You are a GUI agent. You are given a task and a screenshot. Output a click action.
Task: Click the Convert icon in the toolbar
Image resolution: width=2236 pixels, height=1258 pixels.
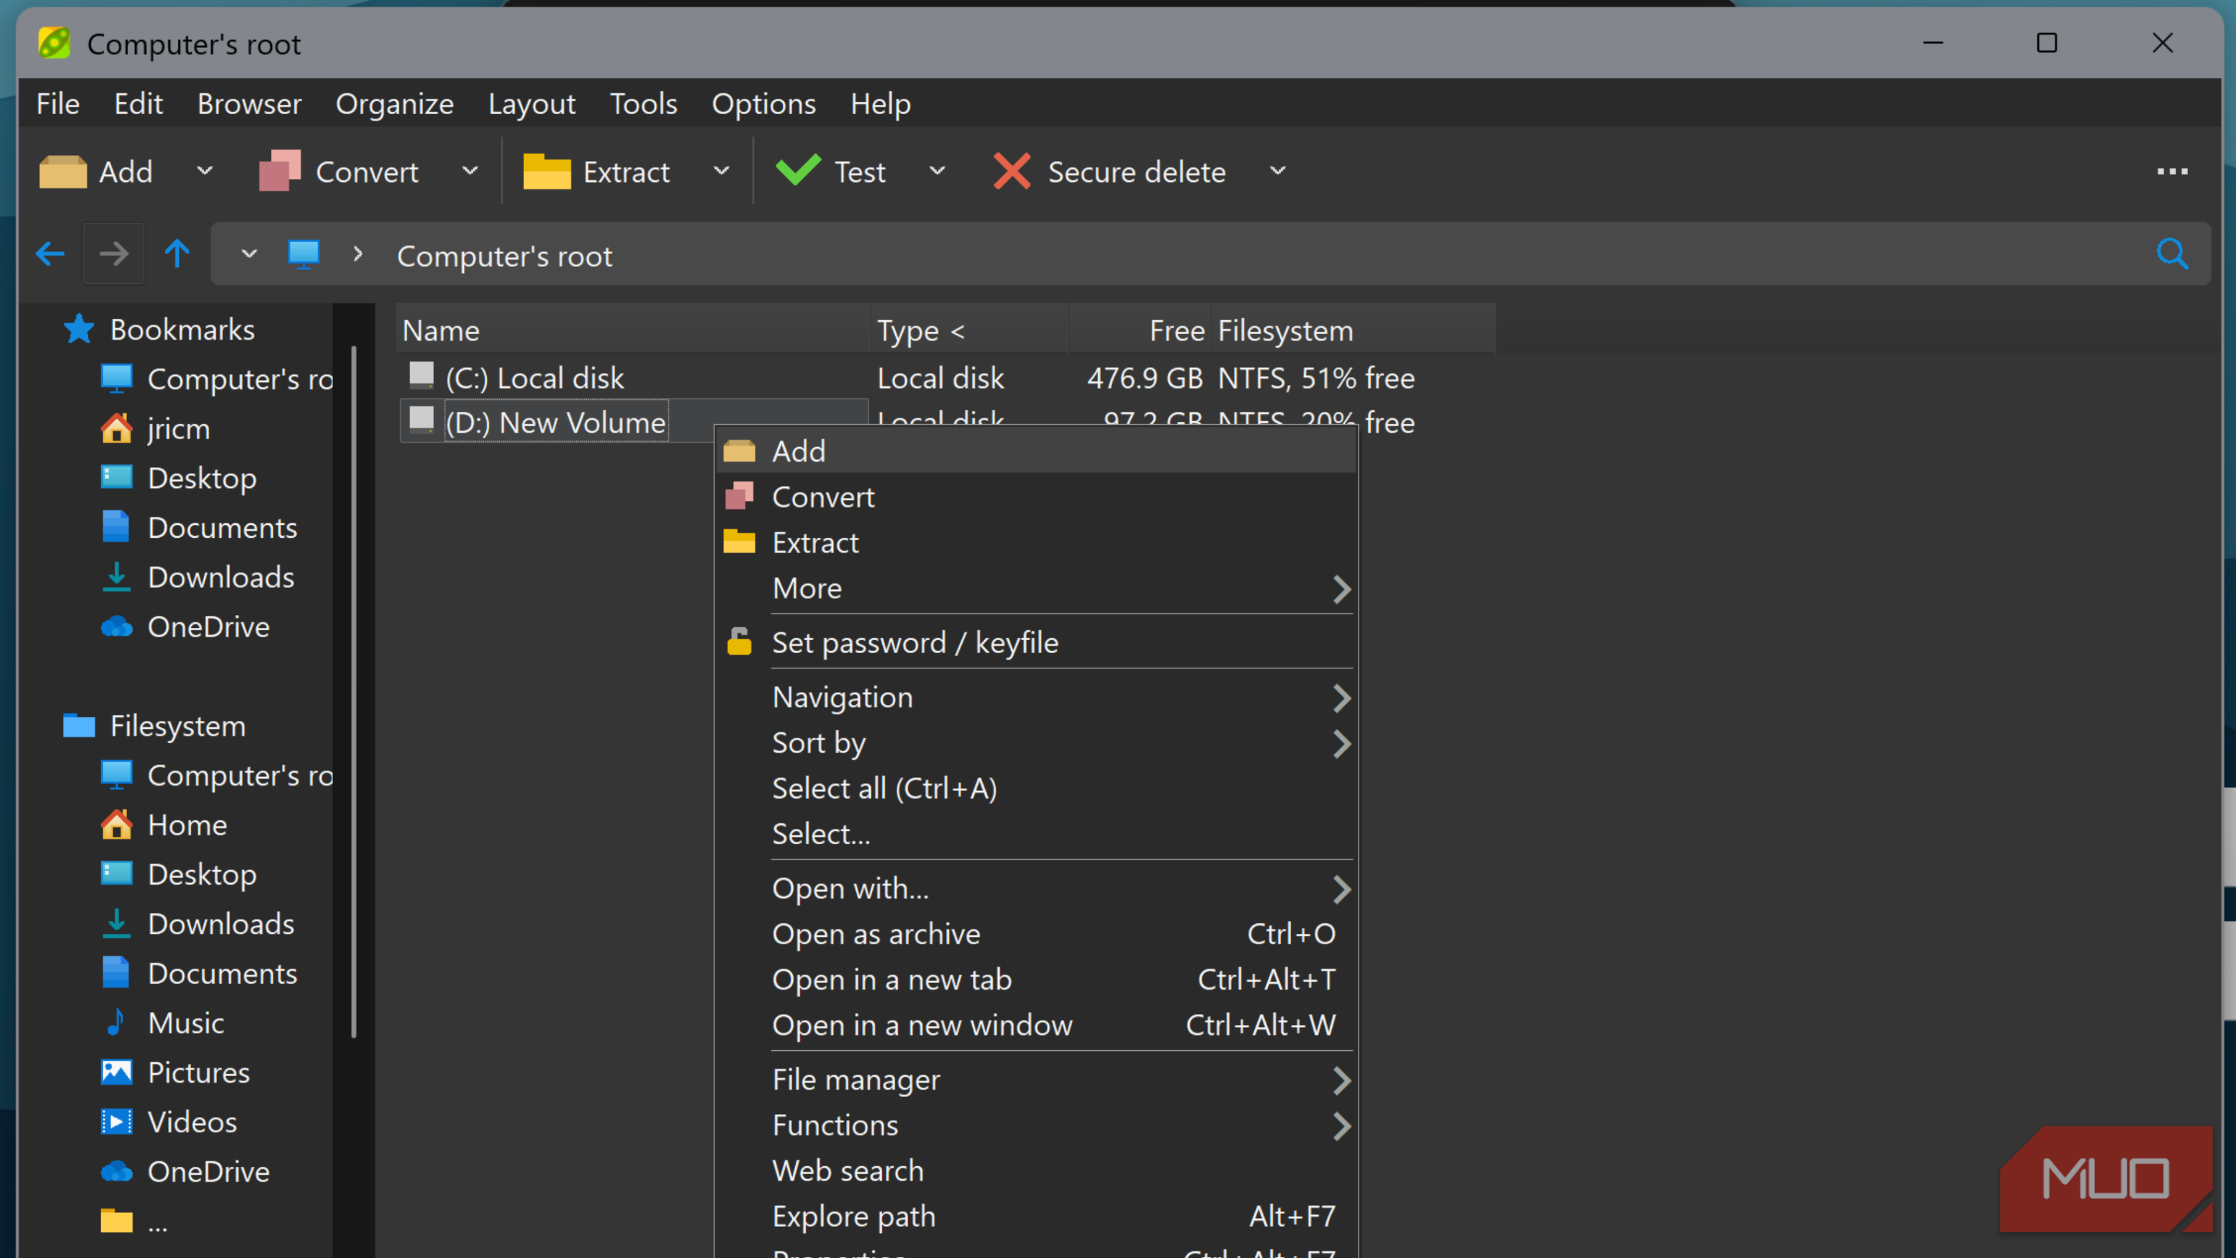click(x=280, y=171)
